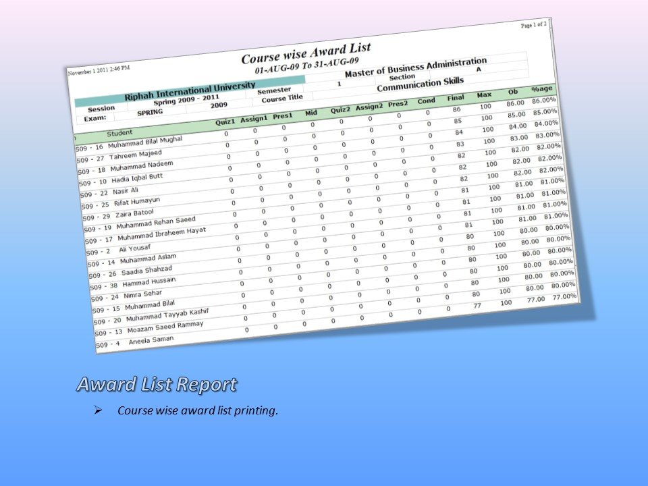Click the 'Max' column header
The width and height of the screenshot is (648, 486).
[484, 95]
